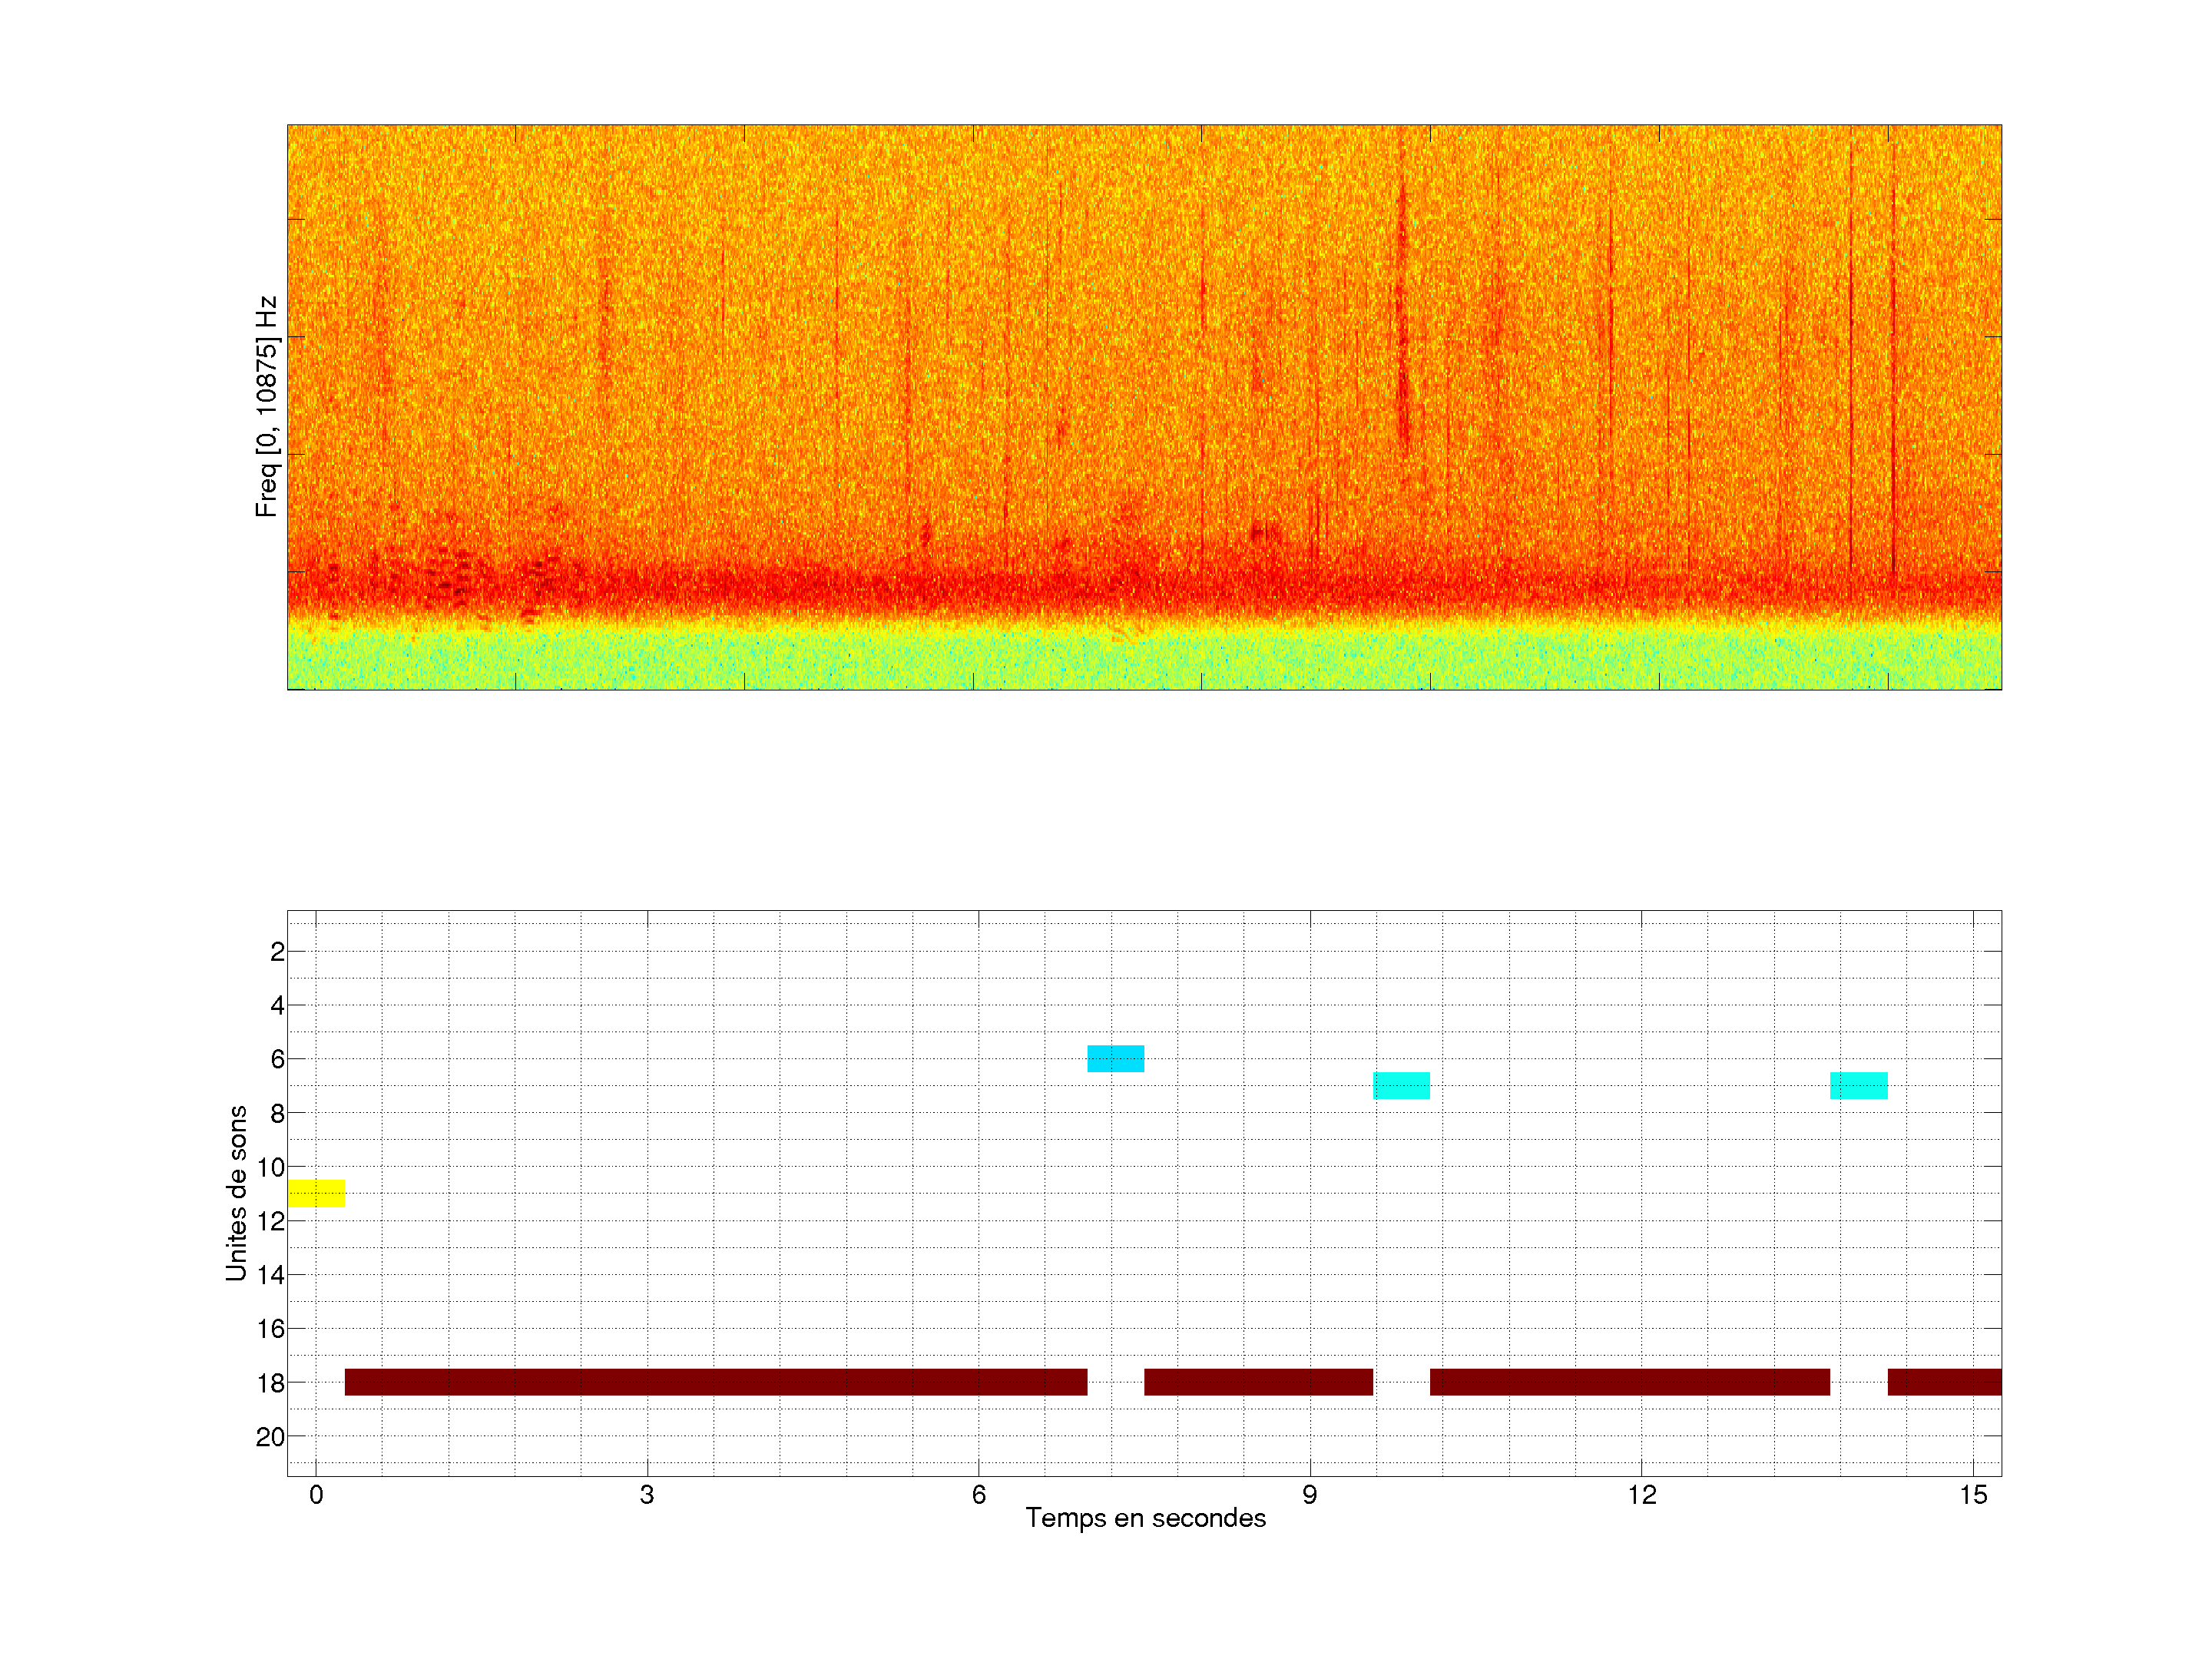This screenshot has width=2212, height=1659.
Task: Click the x-axis tick label 0
Action: [316, 1495]
